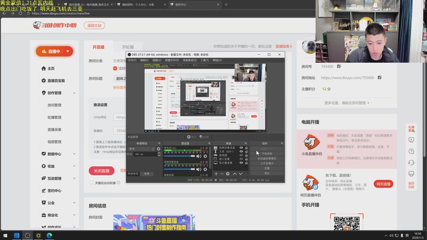Viewport: 427px width, 240px height.
Task: Click the OBS transition duration stepper
Action: coord(159,154)
